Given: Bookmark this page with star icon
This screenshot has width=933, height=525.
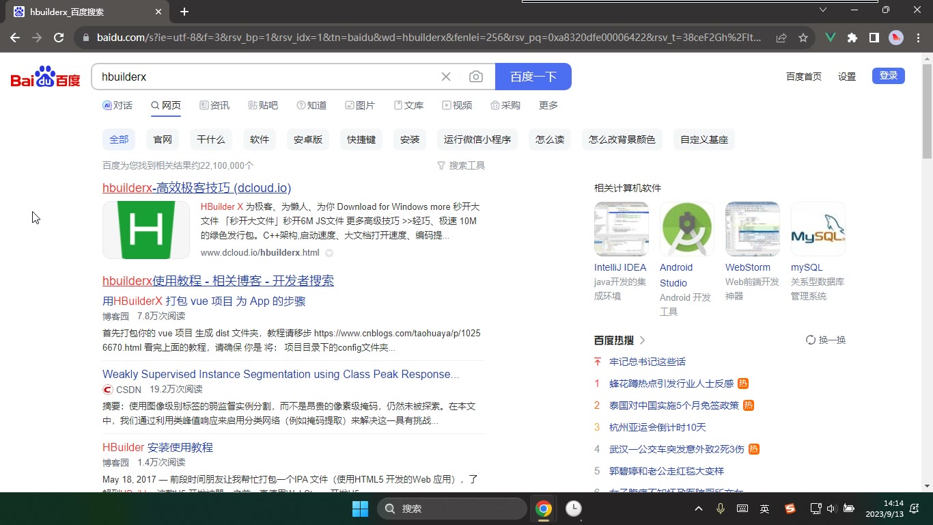Looking at the screenshot, I should 803,38.
